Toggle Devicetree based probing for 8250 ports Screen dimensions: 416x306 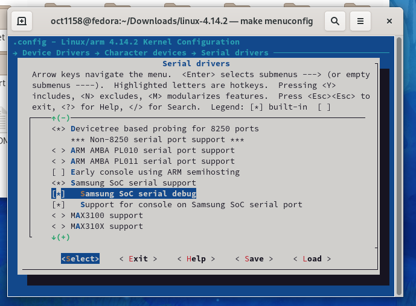pyautogui.click(x=155, y=129)
